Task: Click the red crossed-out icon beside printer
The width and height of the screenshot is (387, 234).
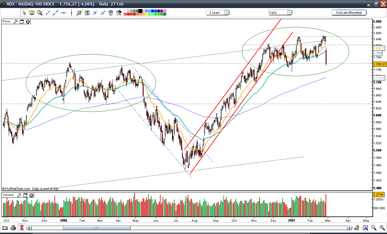Action: coord(21,228)
